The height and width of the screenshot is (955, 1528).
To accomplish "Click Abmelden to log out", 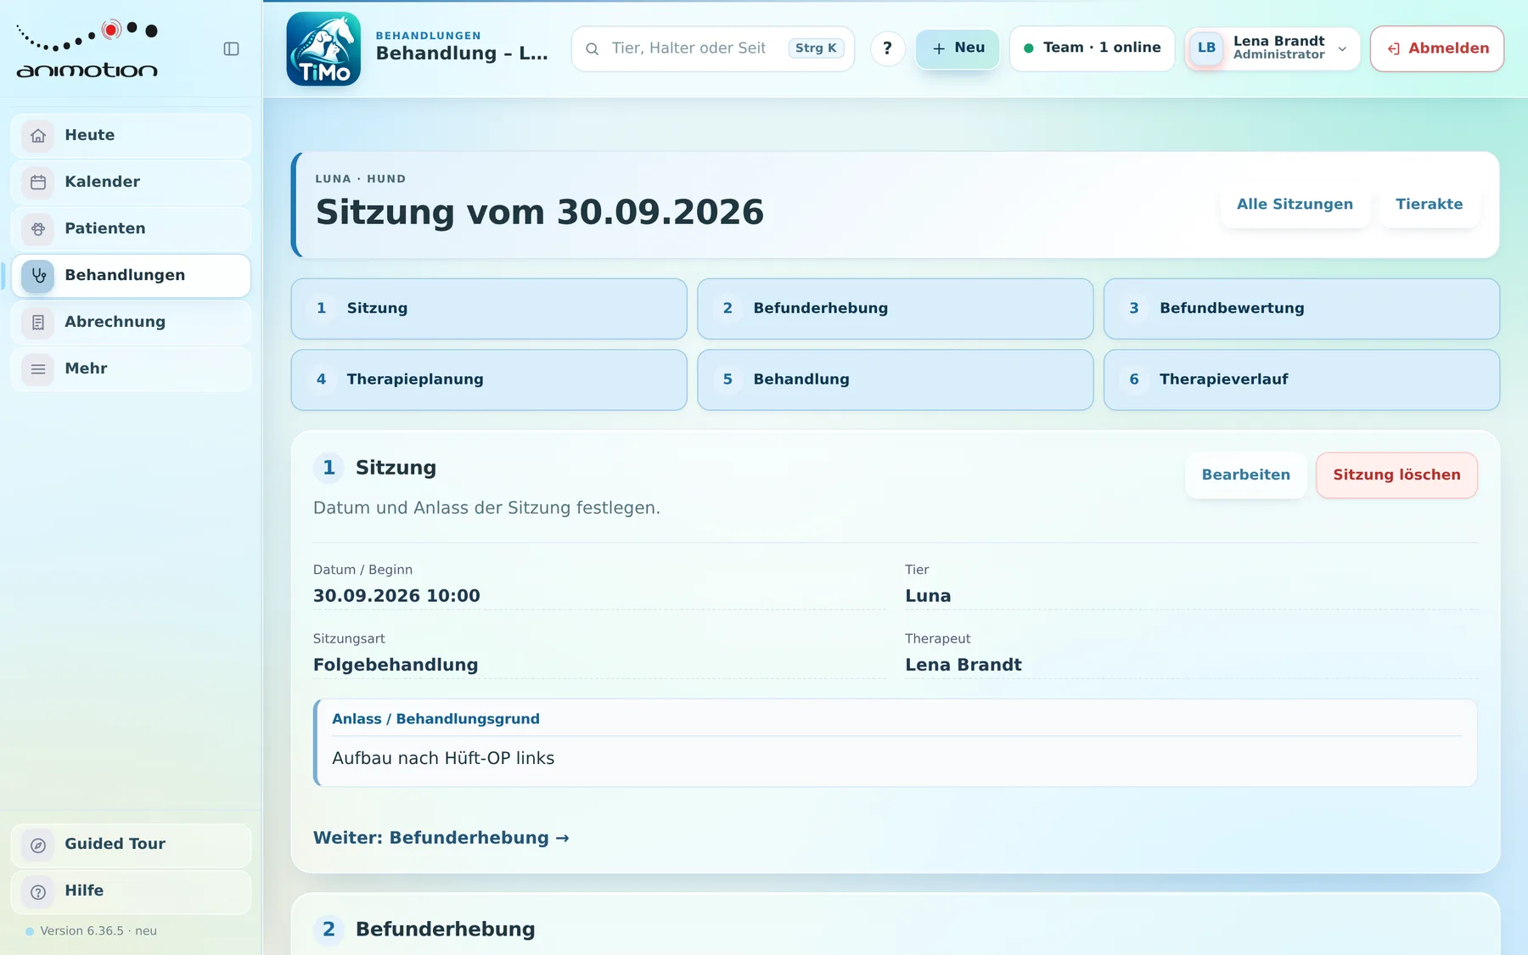I will [x=1437, y=48].
